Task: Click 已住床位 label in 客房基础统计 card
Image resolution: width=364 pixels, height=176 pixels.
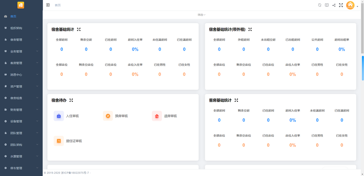Action: [268, 136]
